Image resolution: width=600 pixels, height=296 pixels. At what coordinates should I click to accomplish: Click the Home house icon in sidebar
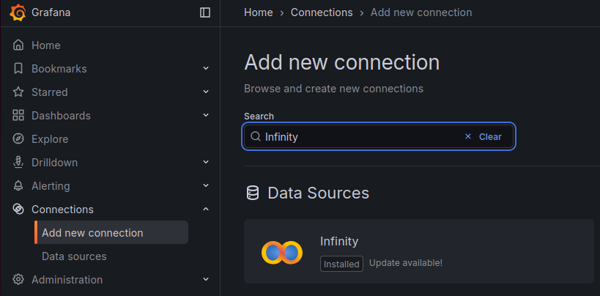pos(18,45)
